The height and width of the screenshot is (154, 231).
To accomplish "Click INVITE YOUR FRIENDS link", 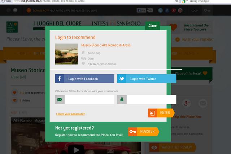I will click(197, 40).
